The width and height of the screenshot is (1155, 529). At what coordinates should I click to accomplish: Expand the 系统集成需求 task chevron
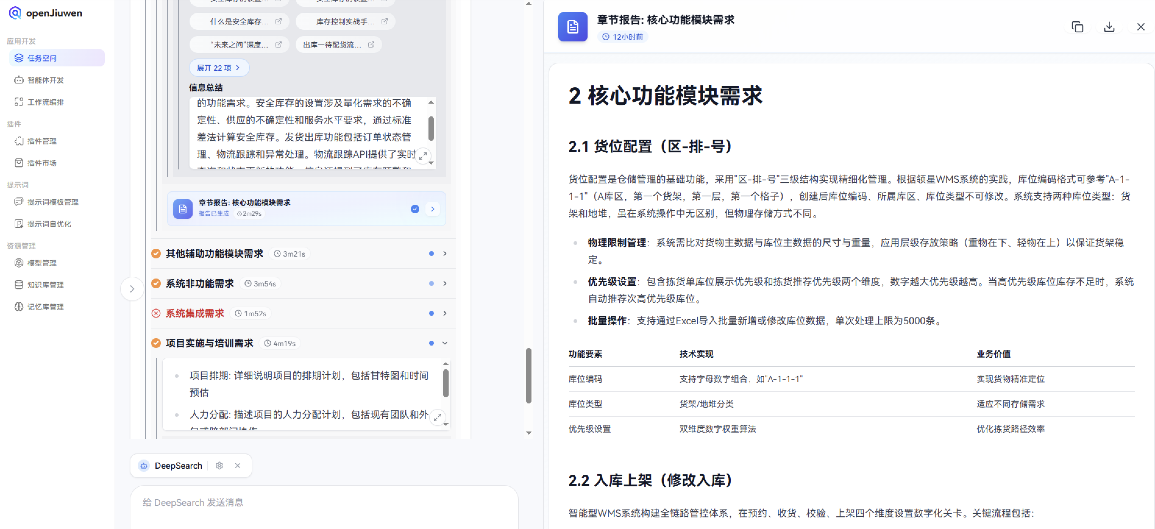(445, 313)
